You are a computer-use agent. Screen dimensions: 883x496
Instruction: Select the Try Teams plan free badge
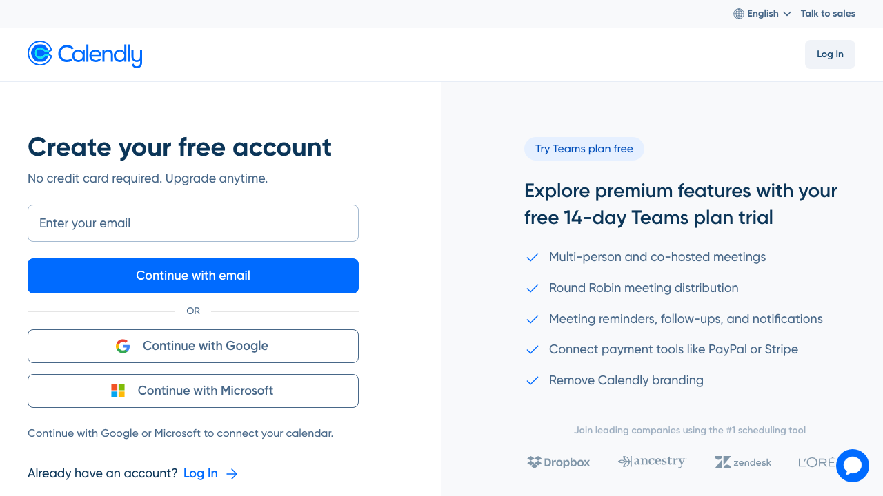[584, 149]
